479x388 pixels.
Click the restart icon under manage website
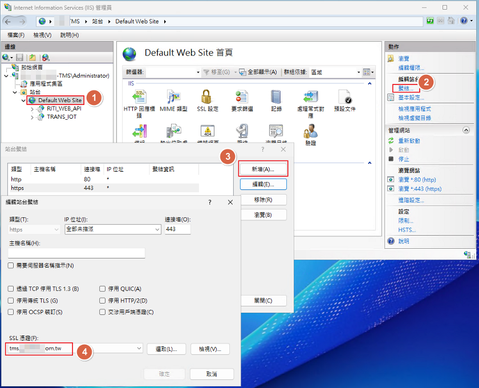tap(391, 140)
